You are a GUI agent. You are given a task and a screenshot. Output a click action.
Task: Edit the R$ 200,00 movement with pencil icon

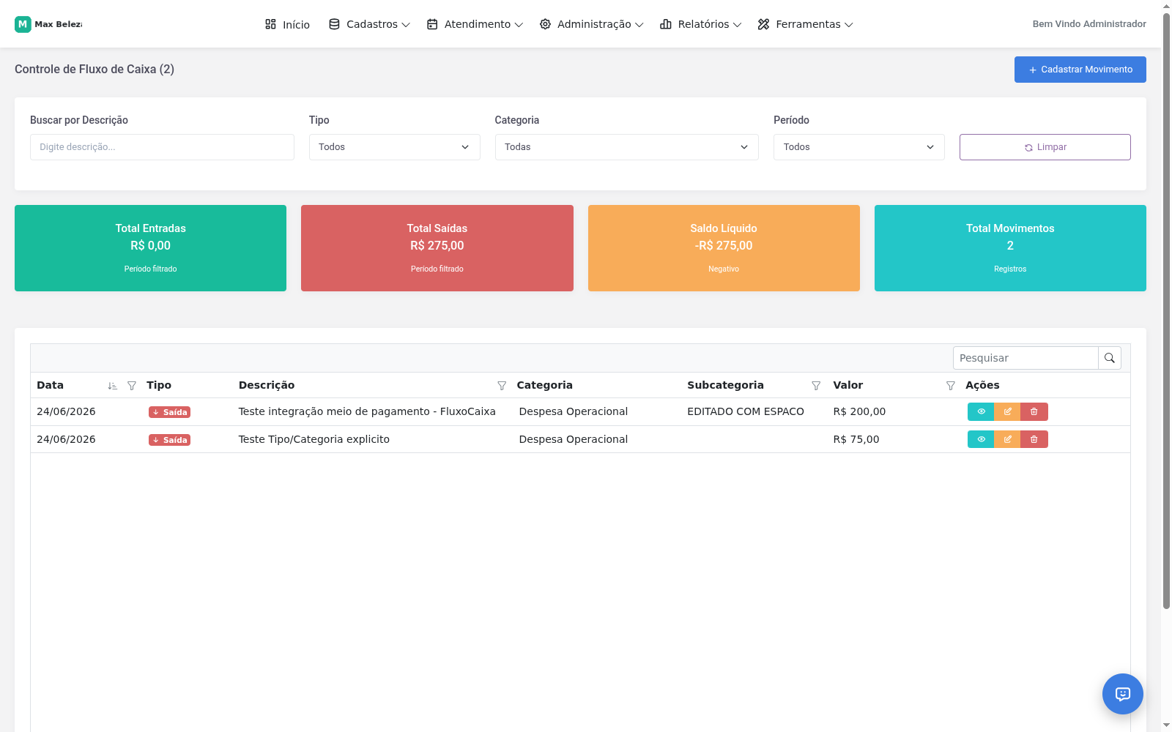(1007, 411)
